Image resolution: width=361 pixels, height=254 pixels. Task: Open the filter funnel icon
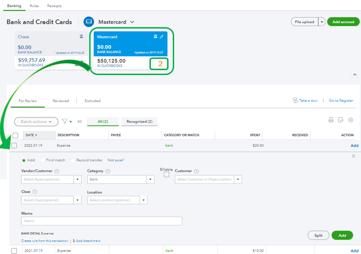[65, 121]
